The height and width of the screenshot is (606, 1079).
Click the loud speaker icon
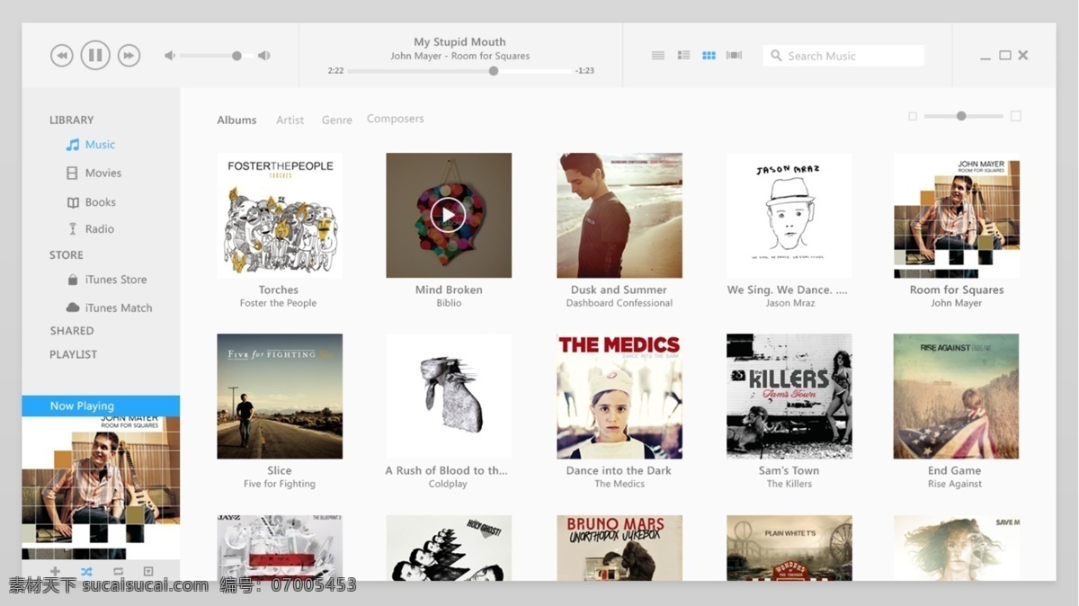click(x=263, y=56)
